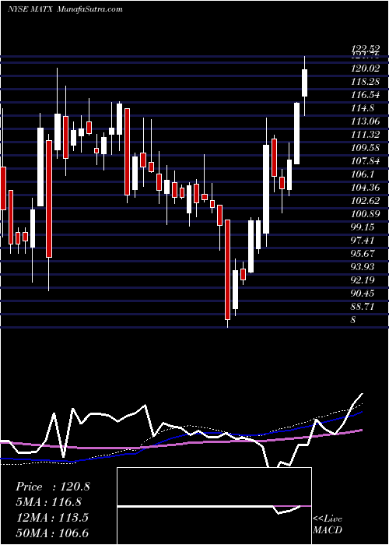Image resolution: width=389 pixels, height=545 pixels.
Task: Click the 95.67 price axis label
Action: point(363,253)
